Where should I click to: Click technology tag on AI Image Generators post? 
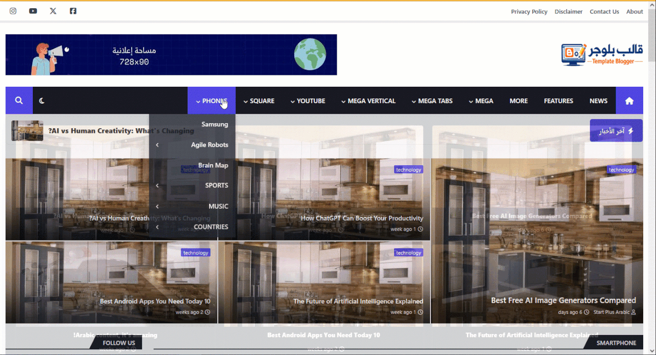(622, 170)
